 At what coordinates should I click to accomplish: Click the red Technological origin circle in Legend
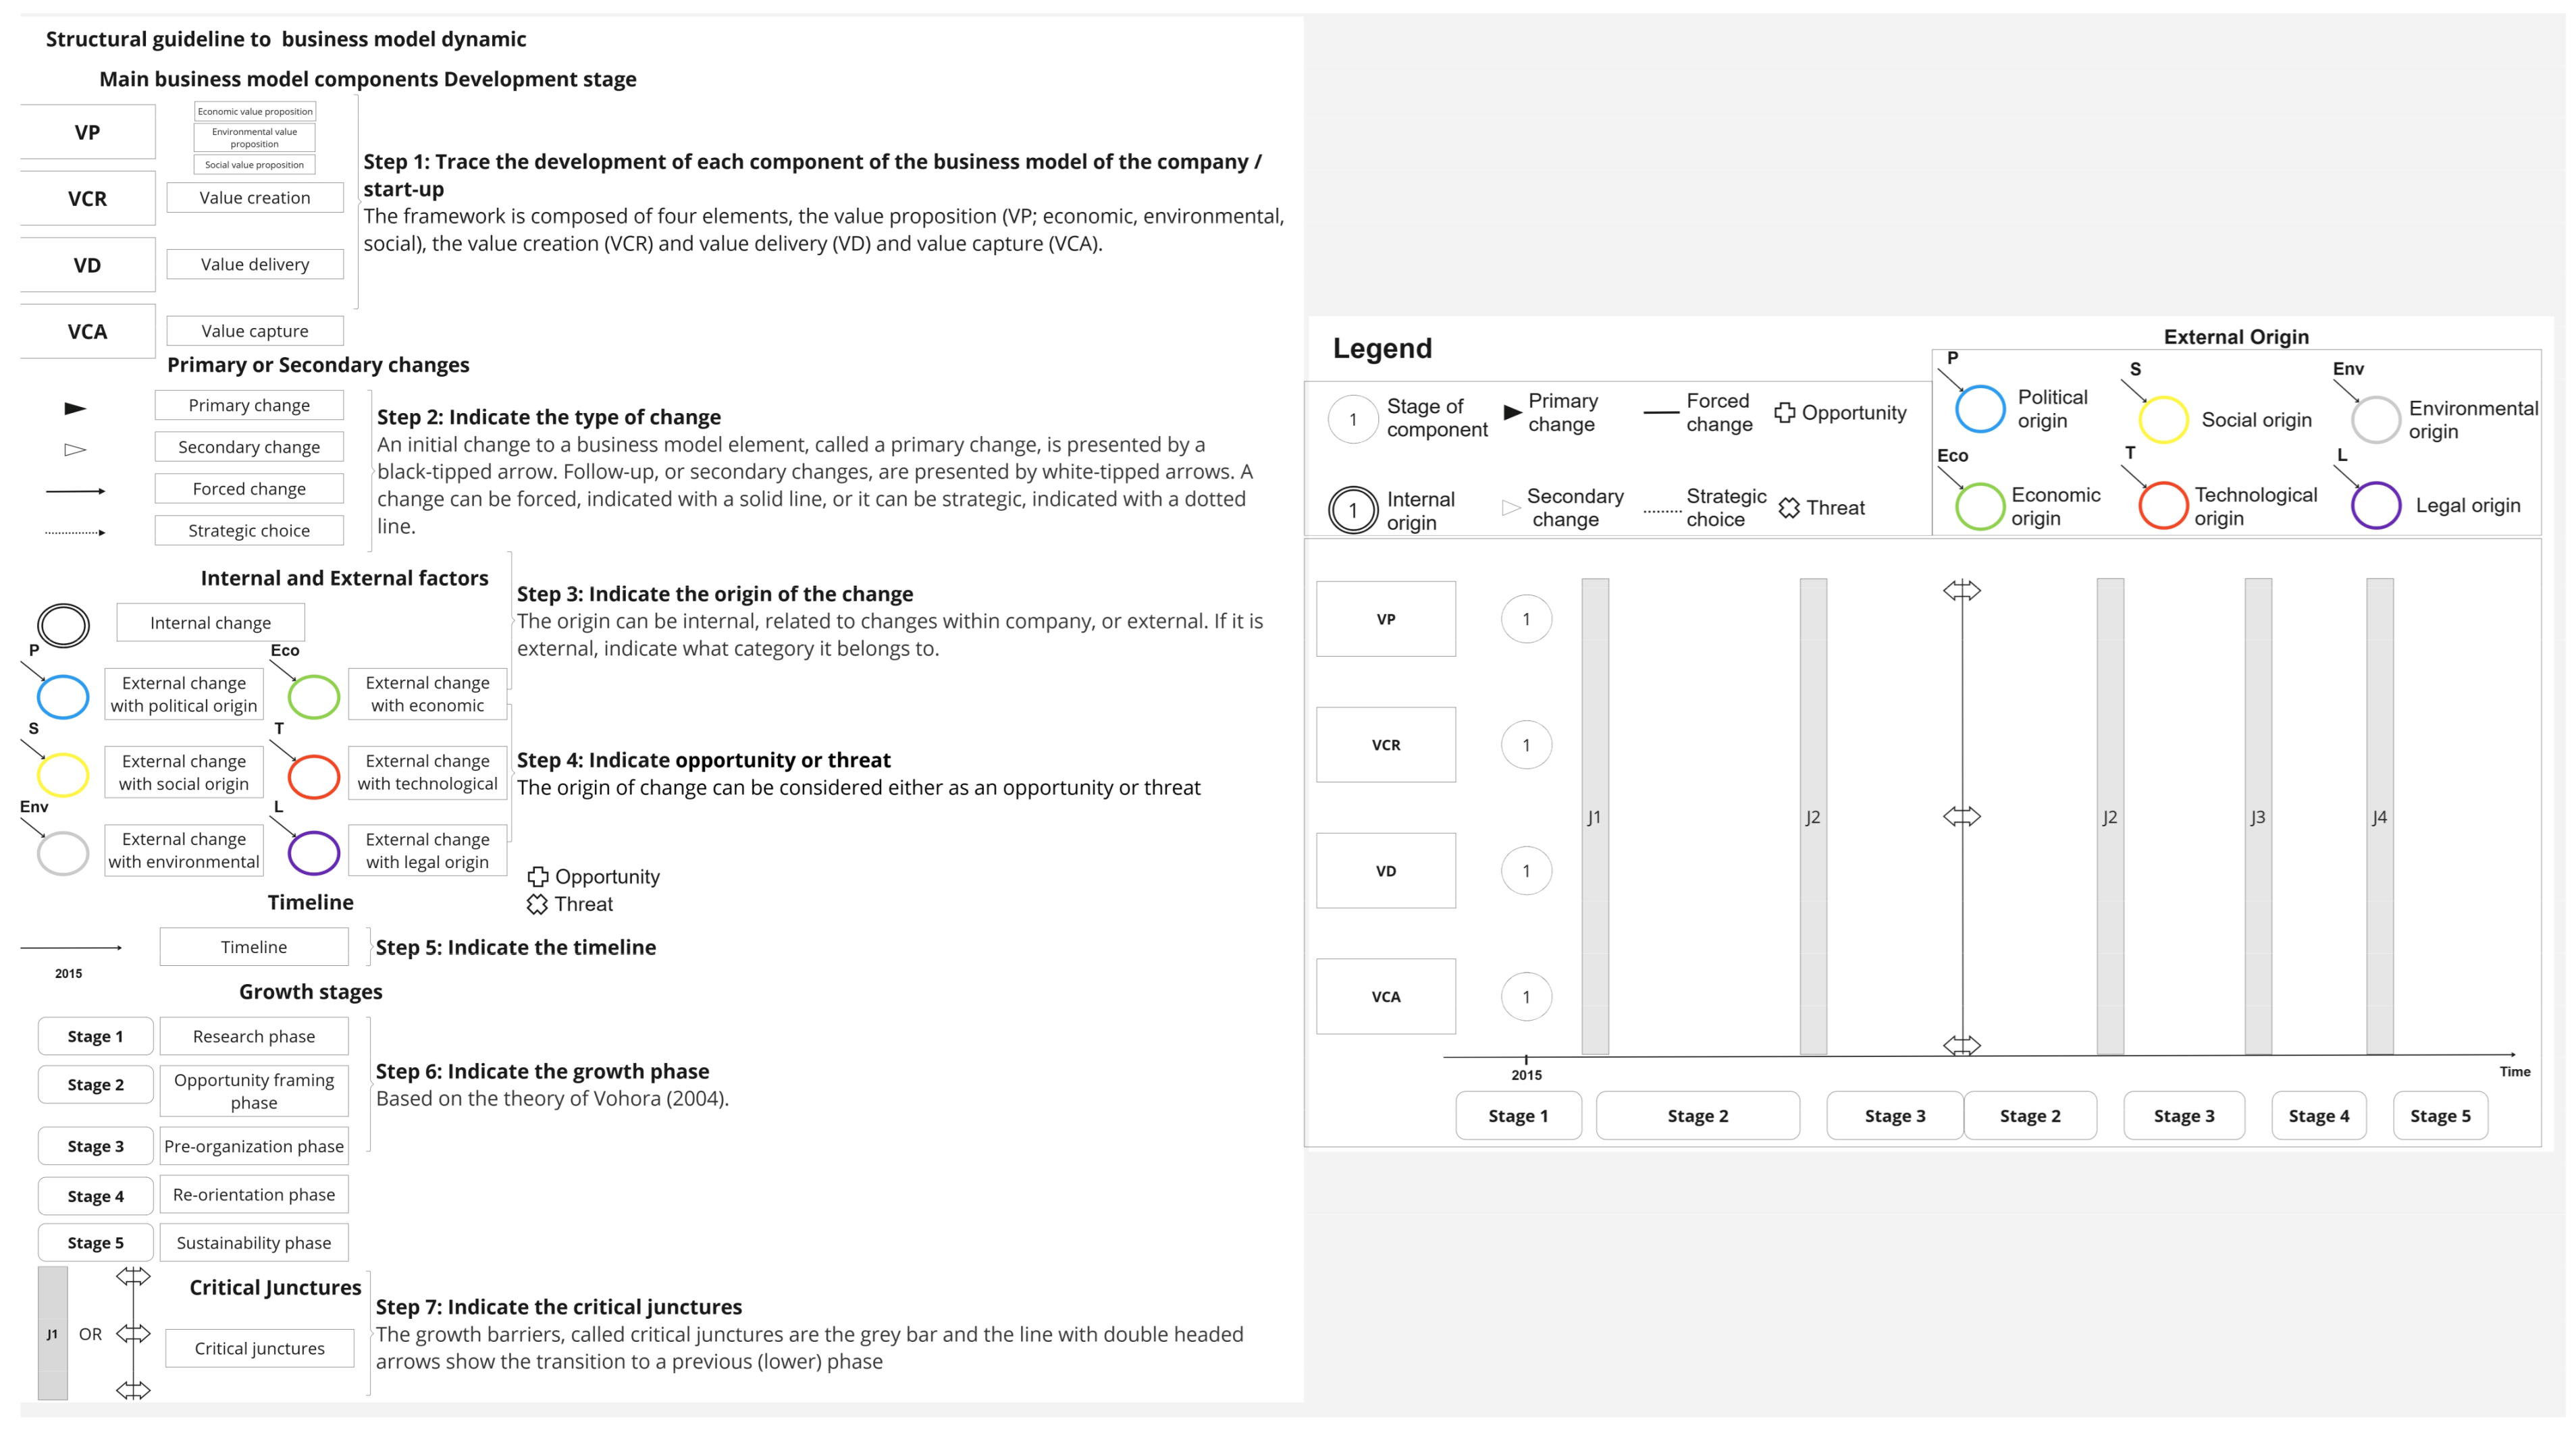coord(2162,505)
